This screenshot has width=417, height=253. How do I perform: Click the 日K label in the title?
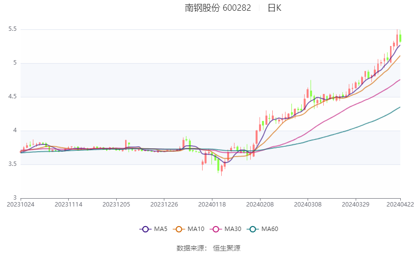coord(274,8)
